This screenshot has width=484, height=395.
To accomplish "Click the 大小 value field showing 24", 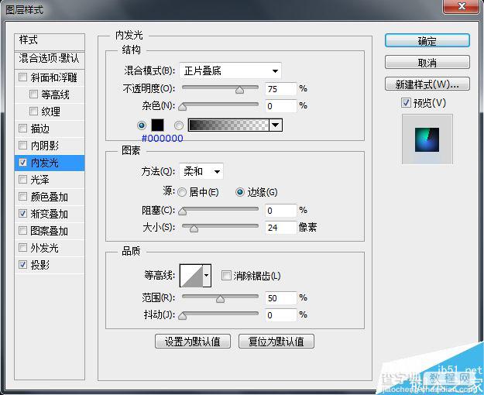I will (x=280, y=228).
